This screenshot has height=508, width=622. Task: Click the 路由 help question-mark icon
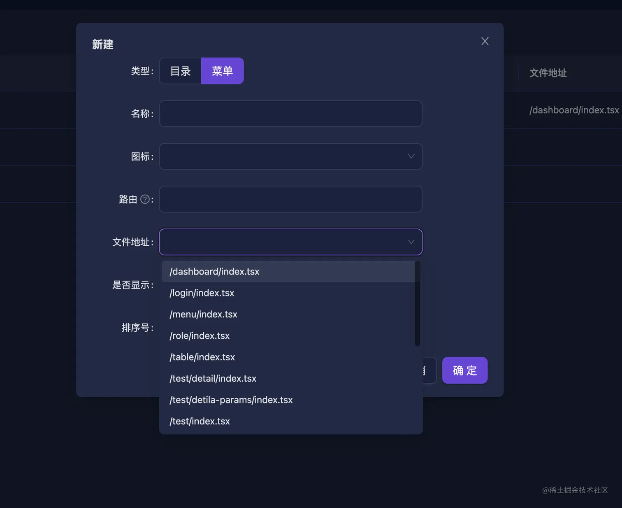tap(145, 199)
